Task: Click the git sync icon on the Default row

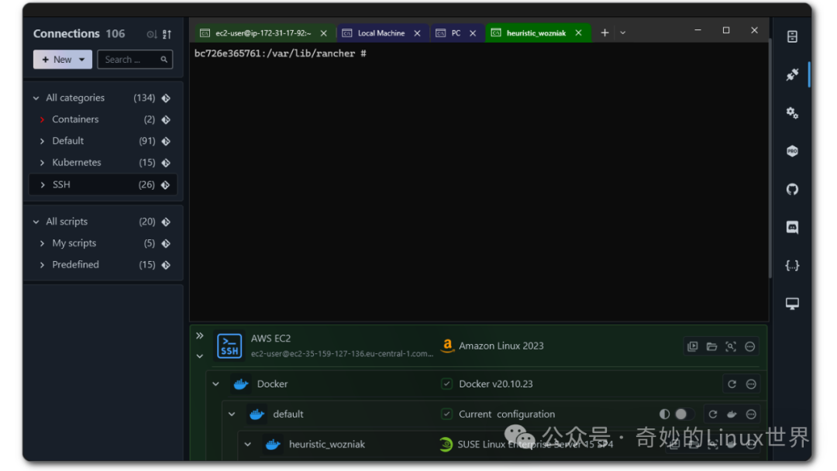Action: [166, 141]
